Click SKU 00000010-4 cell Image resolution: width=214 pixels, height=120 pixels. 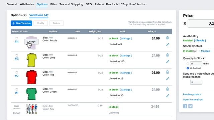point(72,38)
